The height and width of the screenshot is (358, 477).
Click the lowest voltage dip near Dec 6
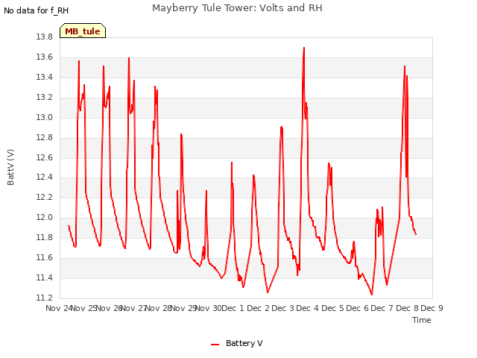coord(372,295)
